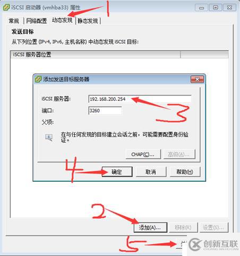This screenshot has height=256, width=240.
Task: Click the iSCSI 服务器 address field
Action: (140, 99)
